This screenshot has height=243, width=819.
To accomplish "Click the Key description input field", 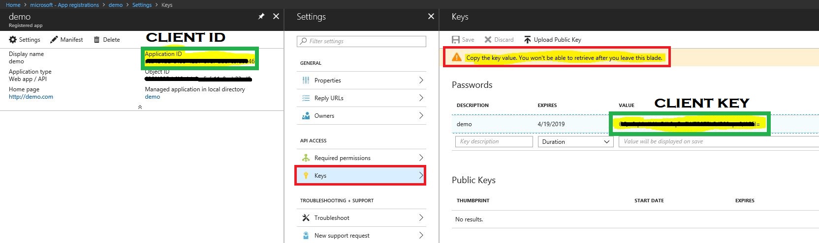I will click(x=494, y=142).
